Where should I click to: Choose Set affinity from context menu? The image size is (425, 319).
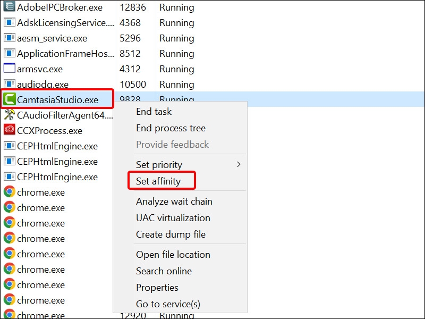pos(158,181)
